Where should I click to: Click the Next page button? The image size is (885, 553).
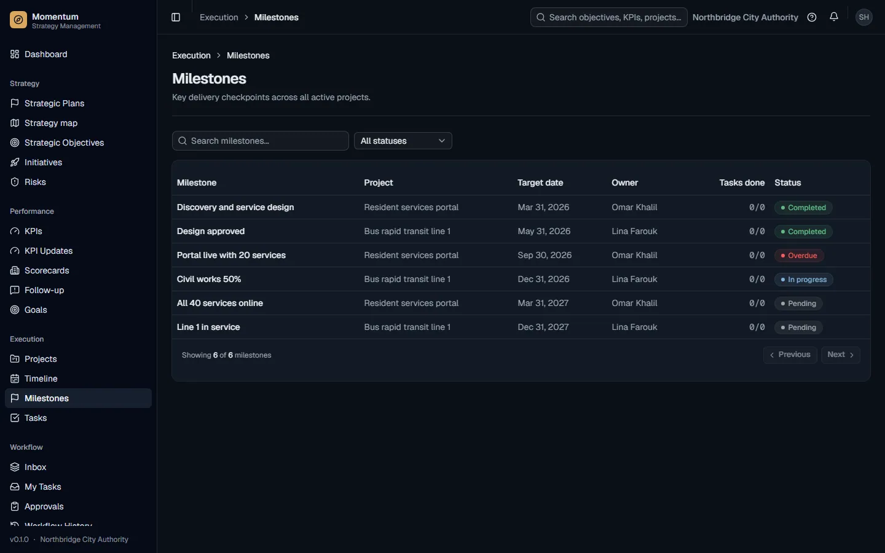point(841,355)
